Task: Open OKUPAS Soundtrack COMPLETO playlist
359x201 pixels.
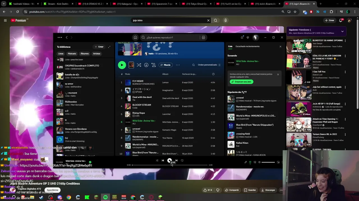Action: [x=84, y=67]
